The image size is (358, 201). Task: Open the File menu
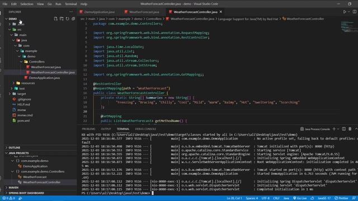[5, 4]
